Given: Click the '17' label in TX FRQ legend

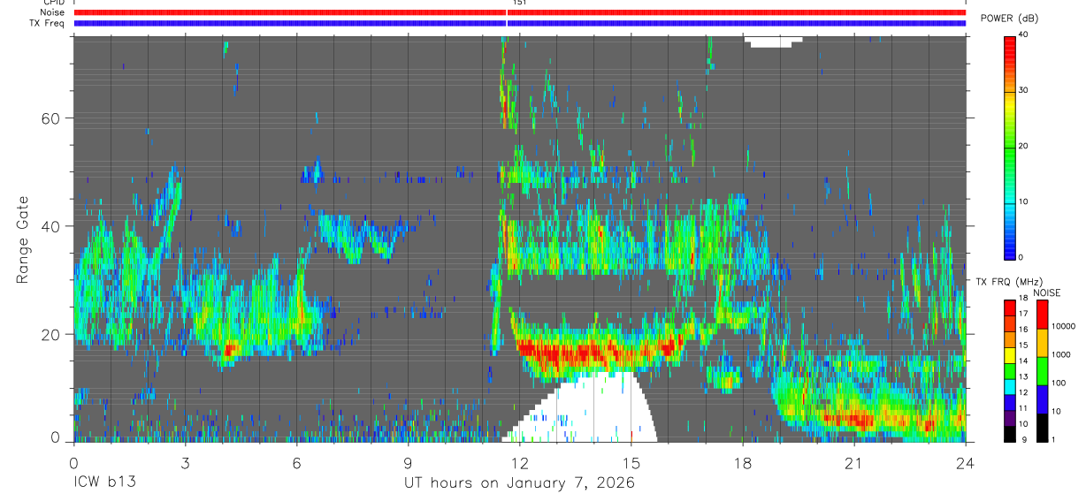Looking at the screenshot, I should click(x=1025, y=314).
